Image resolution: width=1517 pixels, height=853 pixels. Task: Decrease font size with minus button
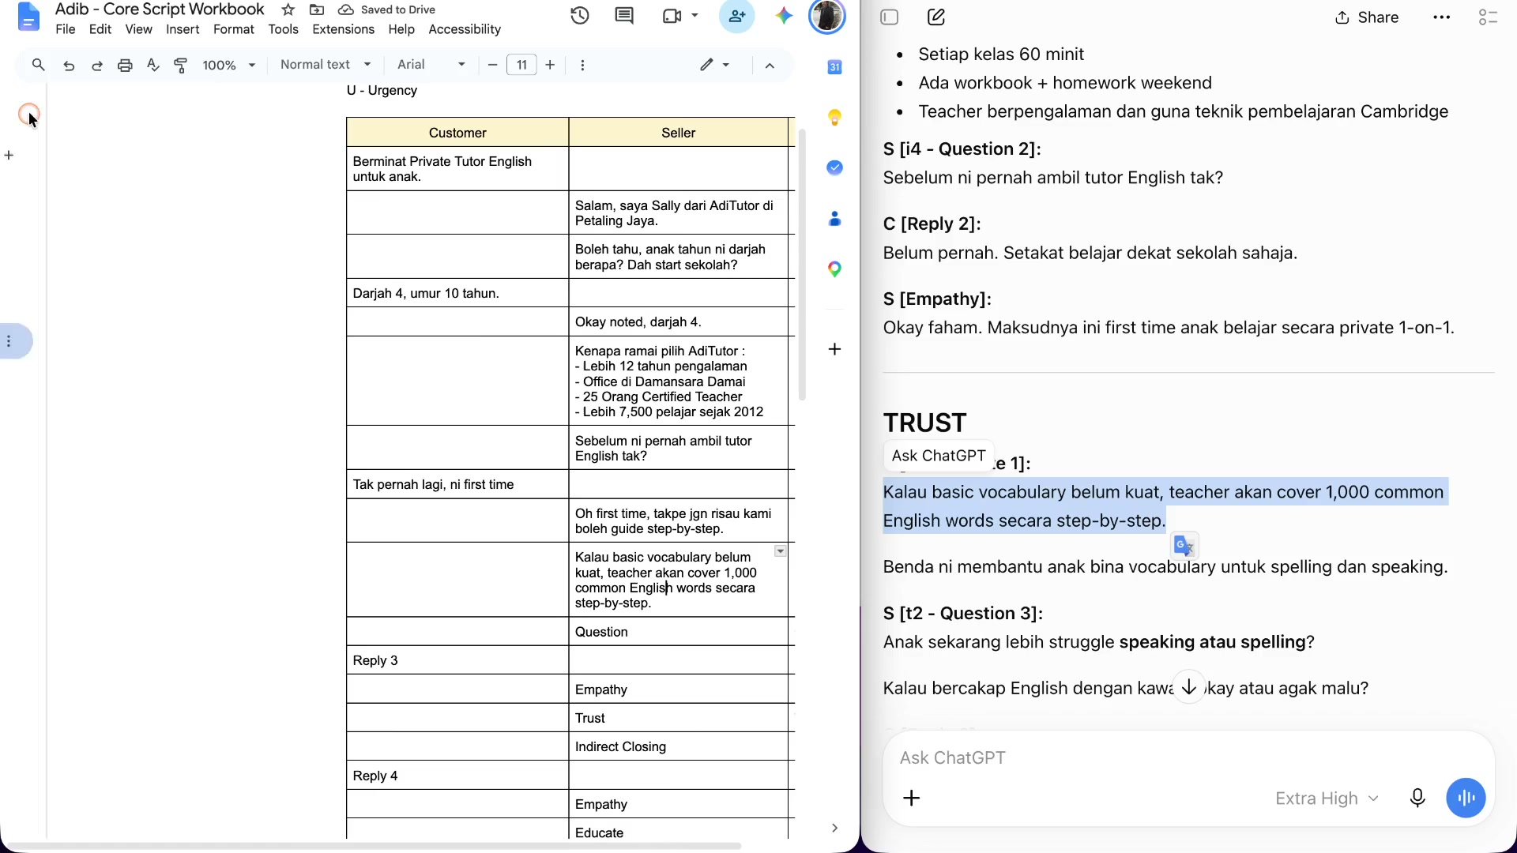(x=492, y=65)
